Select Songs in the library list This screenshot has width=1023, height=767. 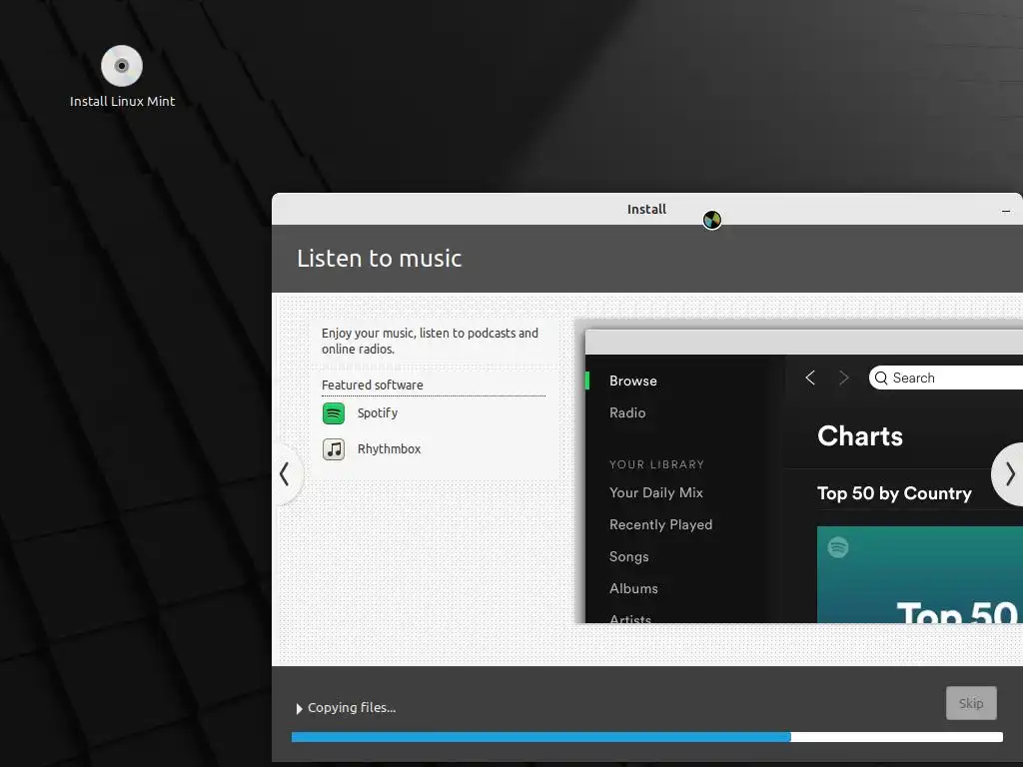628,556
